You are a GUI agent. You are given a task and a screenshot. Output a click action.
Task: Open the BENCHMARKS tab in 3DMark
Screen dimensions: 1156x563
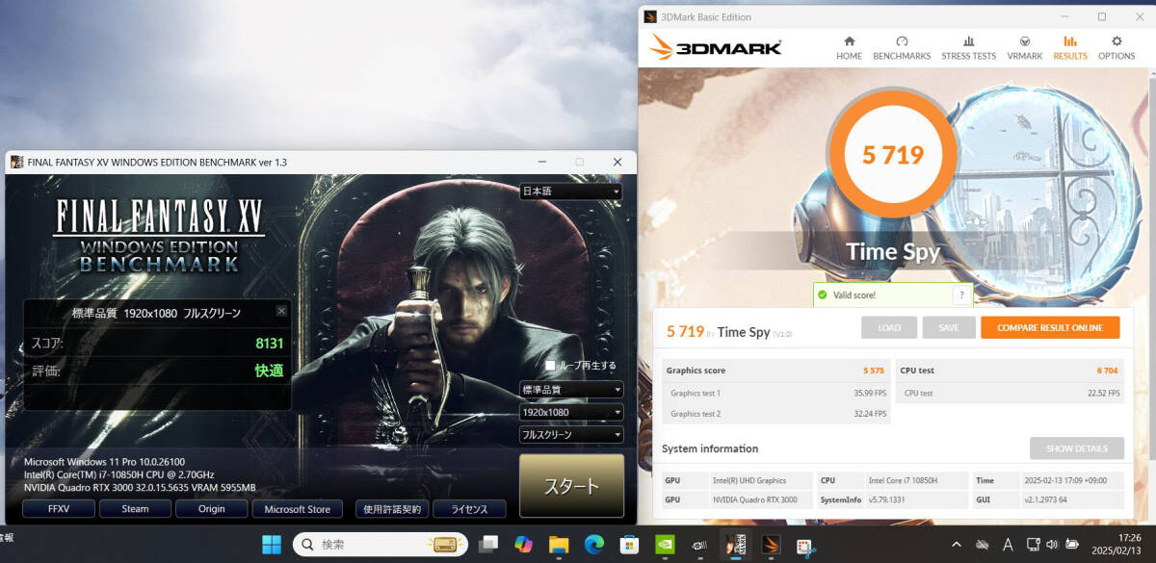coord(902,48)
